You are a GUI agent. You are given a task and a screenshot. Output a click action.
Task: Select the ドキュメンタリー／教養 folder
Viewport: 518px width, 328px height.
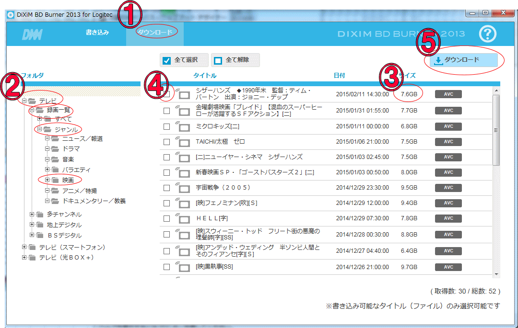(x=94, y=201)
